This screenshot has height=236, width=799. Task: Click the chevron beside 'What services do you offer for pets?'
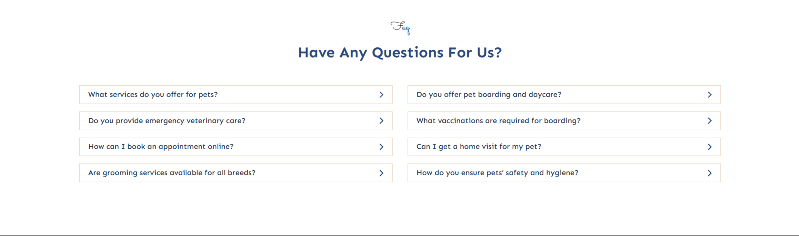click(381, 95)
